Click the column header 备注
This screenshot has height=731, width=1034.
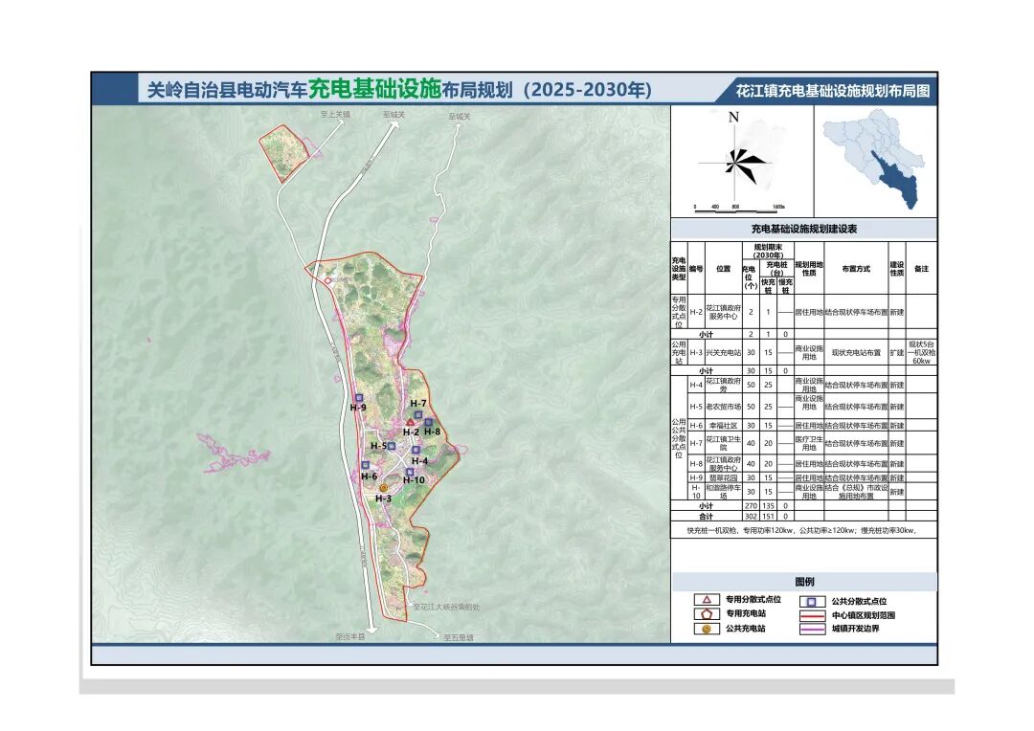pyautogui.click(x=922, y=269)
